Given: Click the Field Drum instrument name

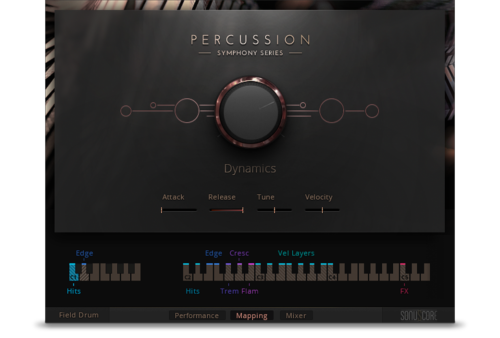Looking at the screenshot, I should [x=79, y=315].
